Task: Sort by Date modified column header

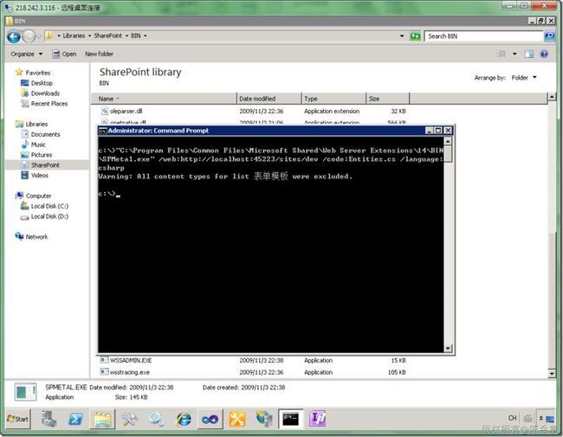Action: tap(269, 99)
